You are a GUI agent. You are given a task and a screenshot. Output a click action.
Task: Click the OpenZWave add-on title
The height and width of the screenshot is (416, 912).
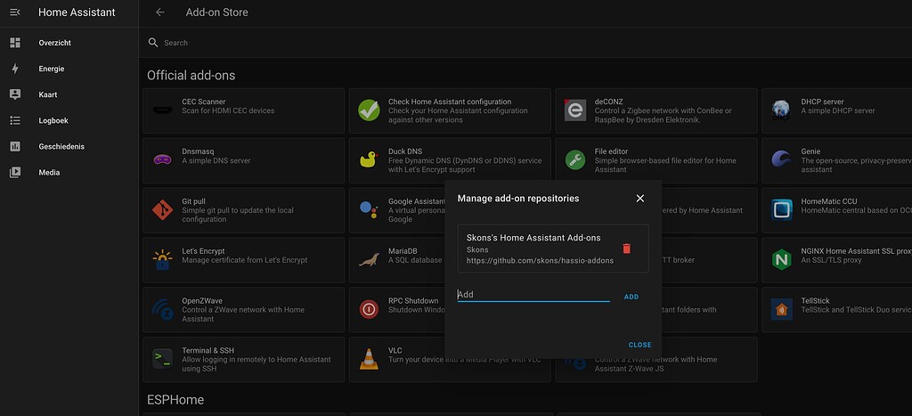(202, 301)
